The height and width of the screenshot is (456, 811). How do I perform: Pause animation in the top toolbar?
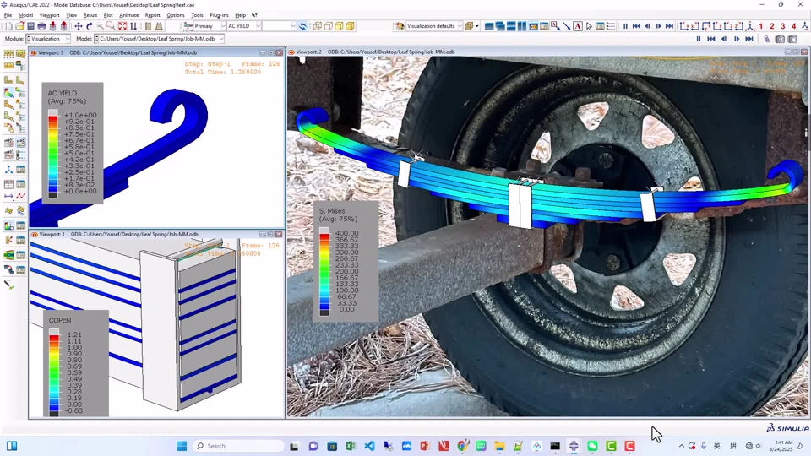click(625, 26)
